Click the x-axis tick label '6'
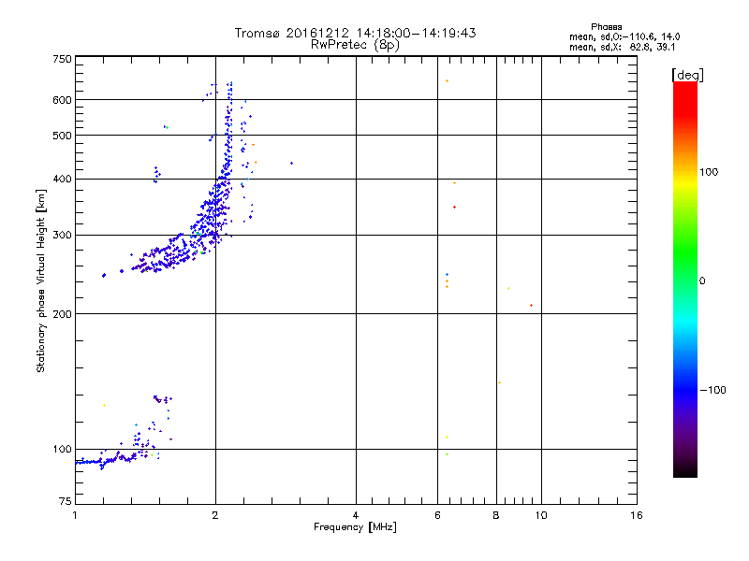The height and width of the screenshot is (561, 749). tap(437, 515)
